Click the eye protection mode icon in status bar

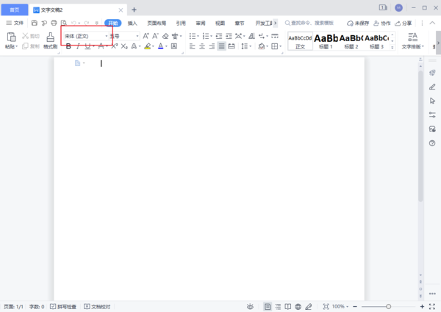[251, 306]
